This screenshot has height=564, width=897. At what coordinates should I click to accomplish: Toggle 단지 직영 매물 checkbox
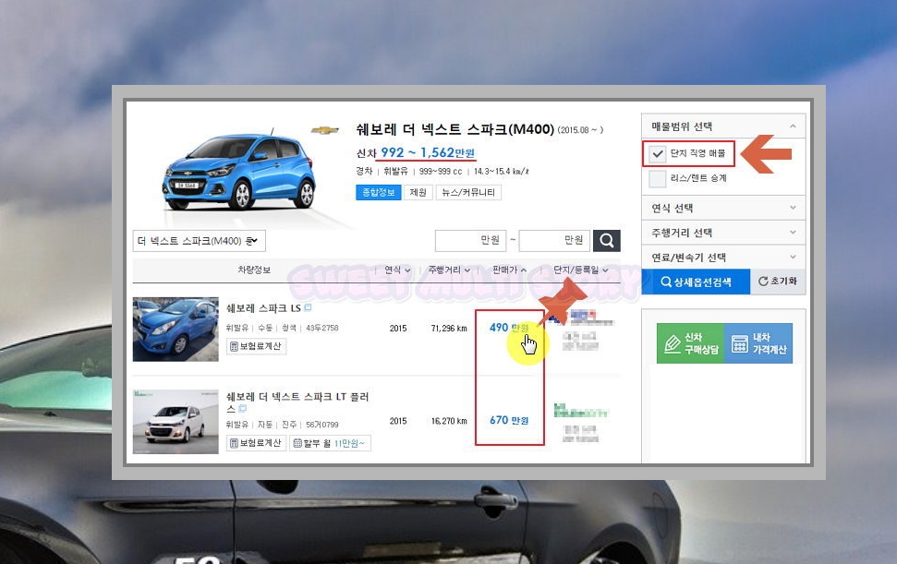658,154
